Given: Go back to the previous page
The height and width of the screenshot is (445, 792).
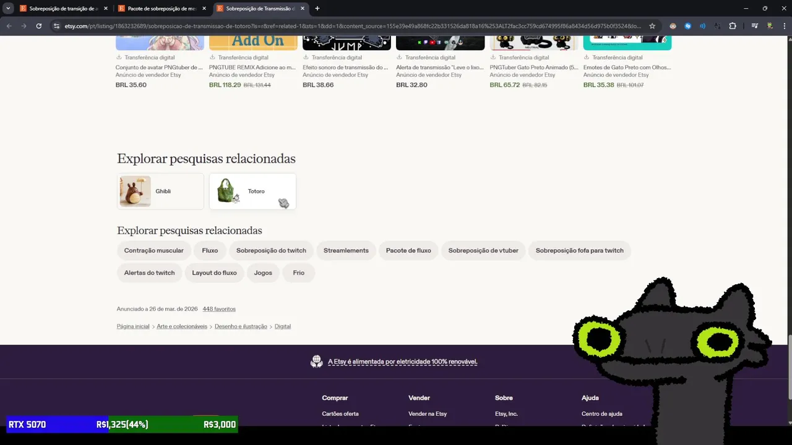Looking at the screenshot, I should click(9, 26).
